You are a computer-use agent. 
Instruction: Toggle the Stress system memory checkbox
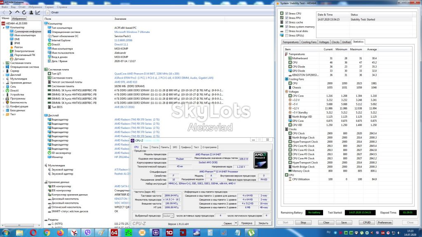tap(287, 27)
